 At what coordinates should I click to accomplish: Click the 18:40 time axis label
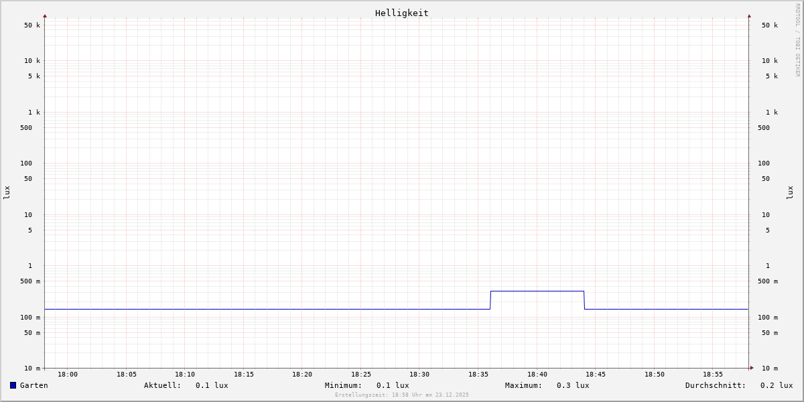pos(537,375)
